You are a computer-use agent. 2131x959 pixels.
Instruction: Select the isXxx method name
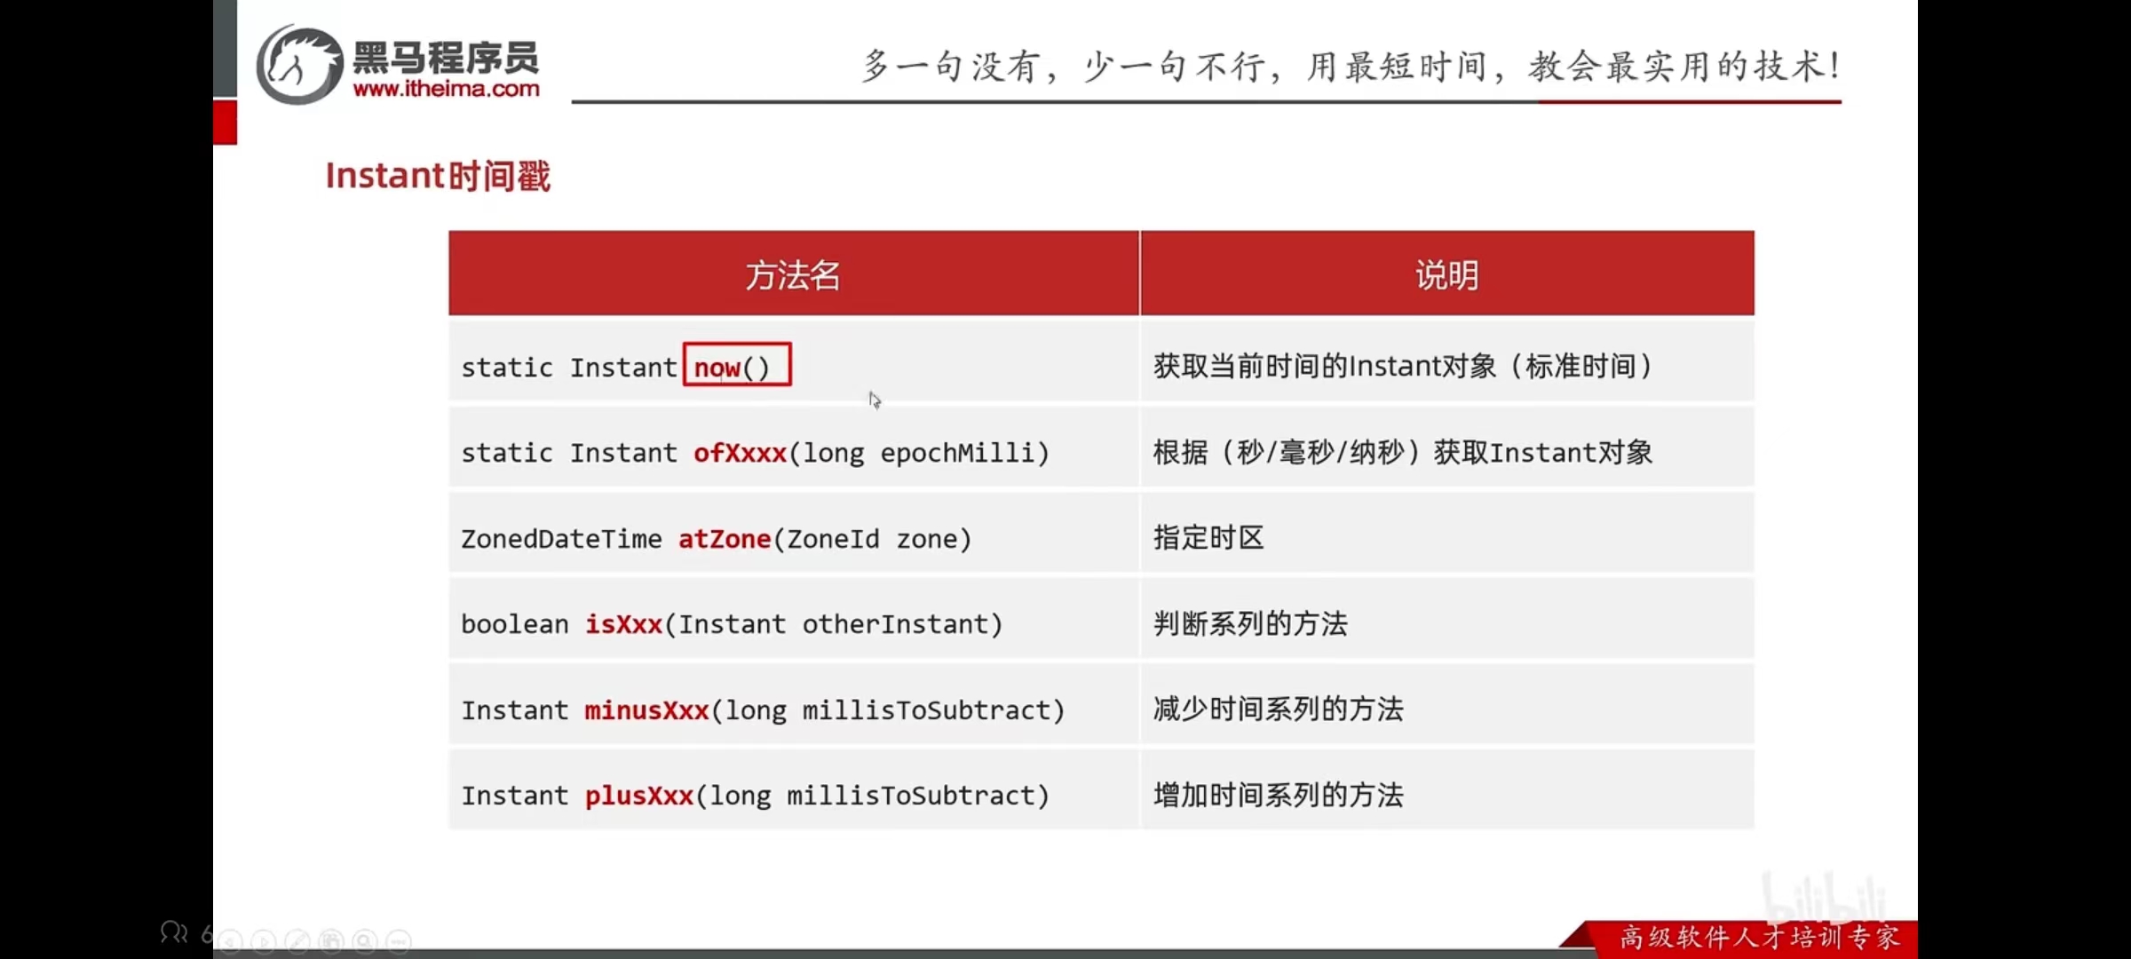623,624
